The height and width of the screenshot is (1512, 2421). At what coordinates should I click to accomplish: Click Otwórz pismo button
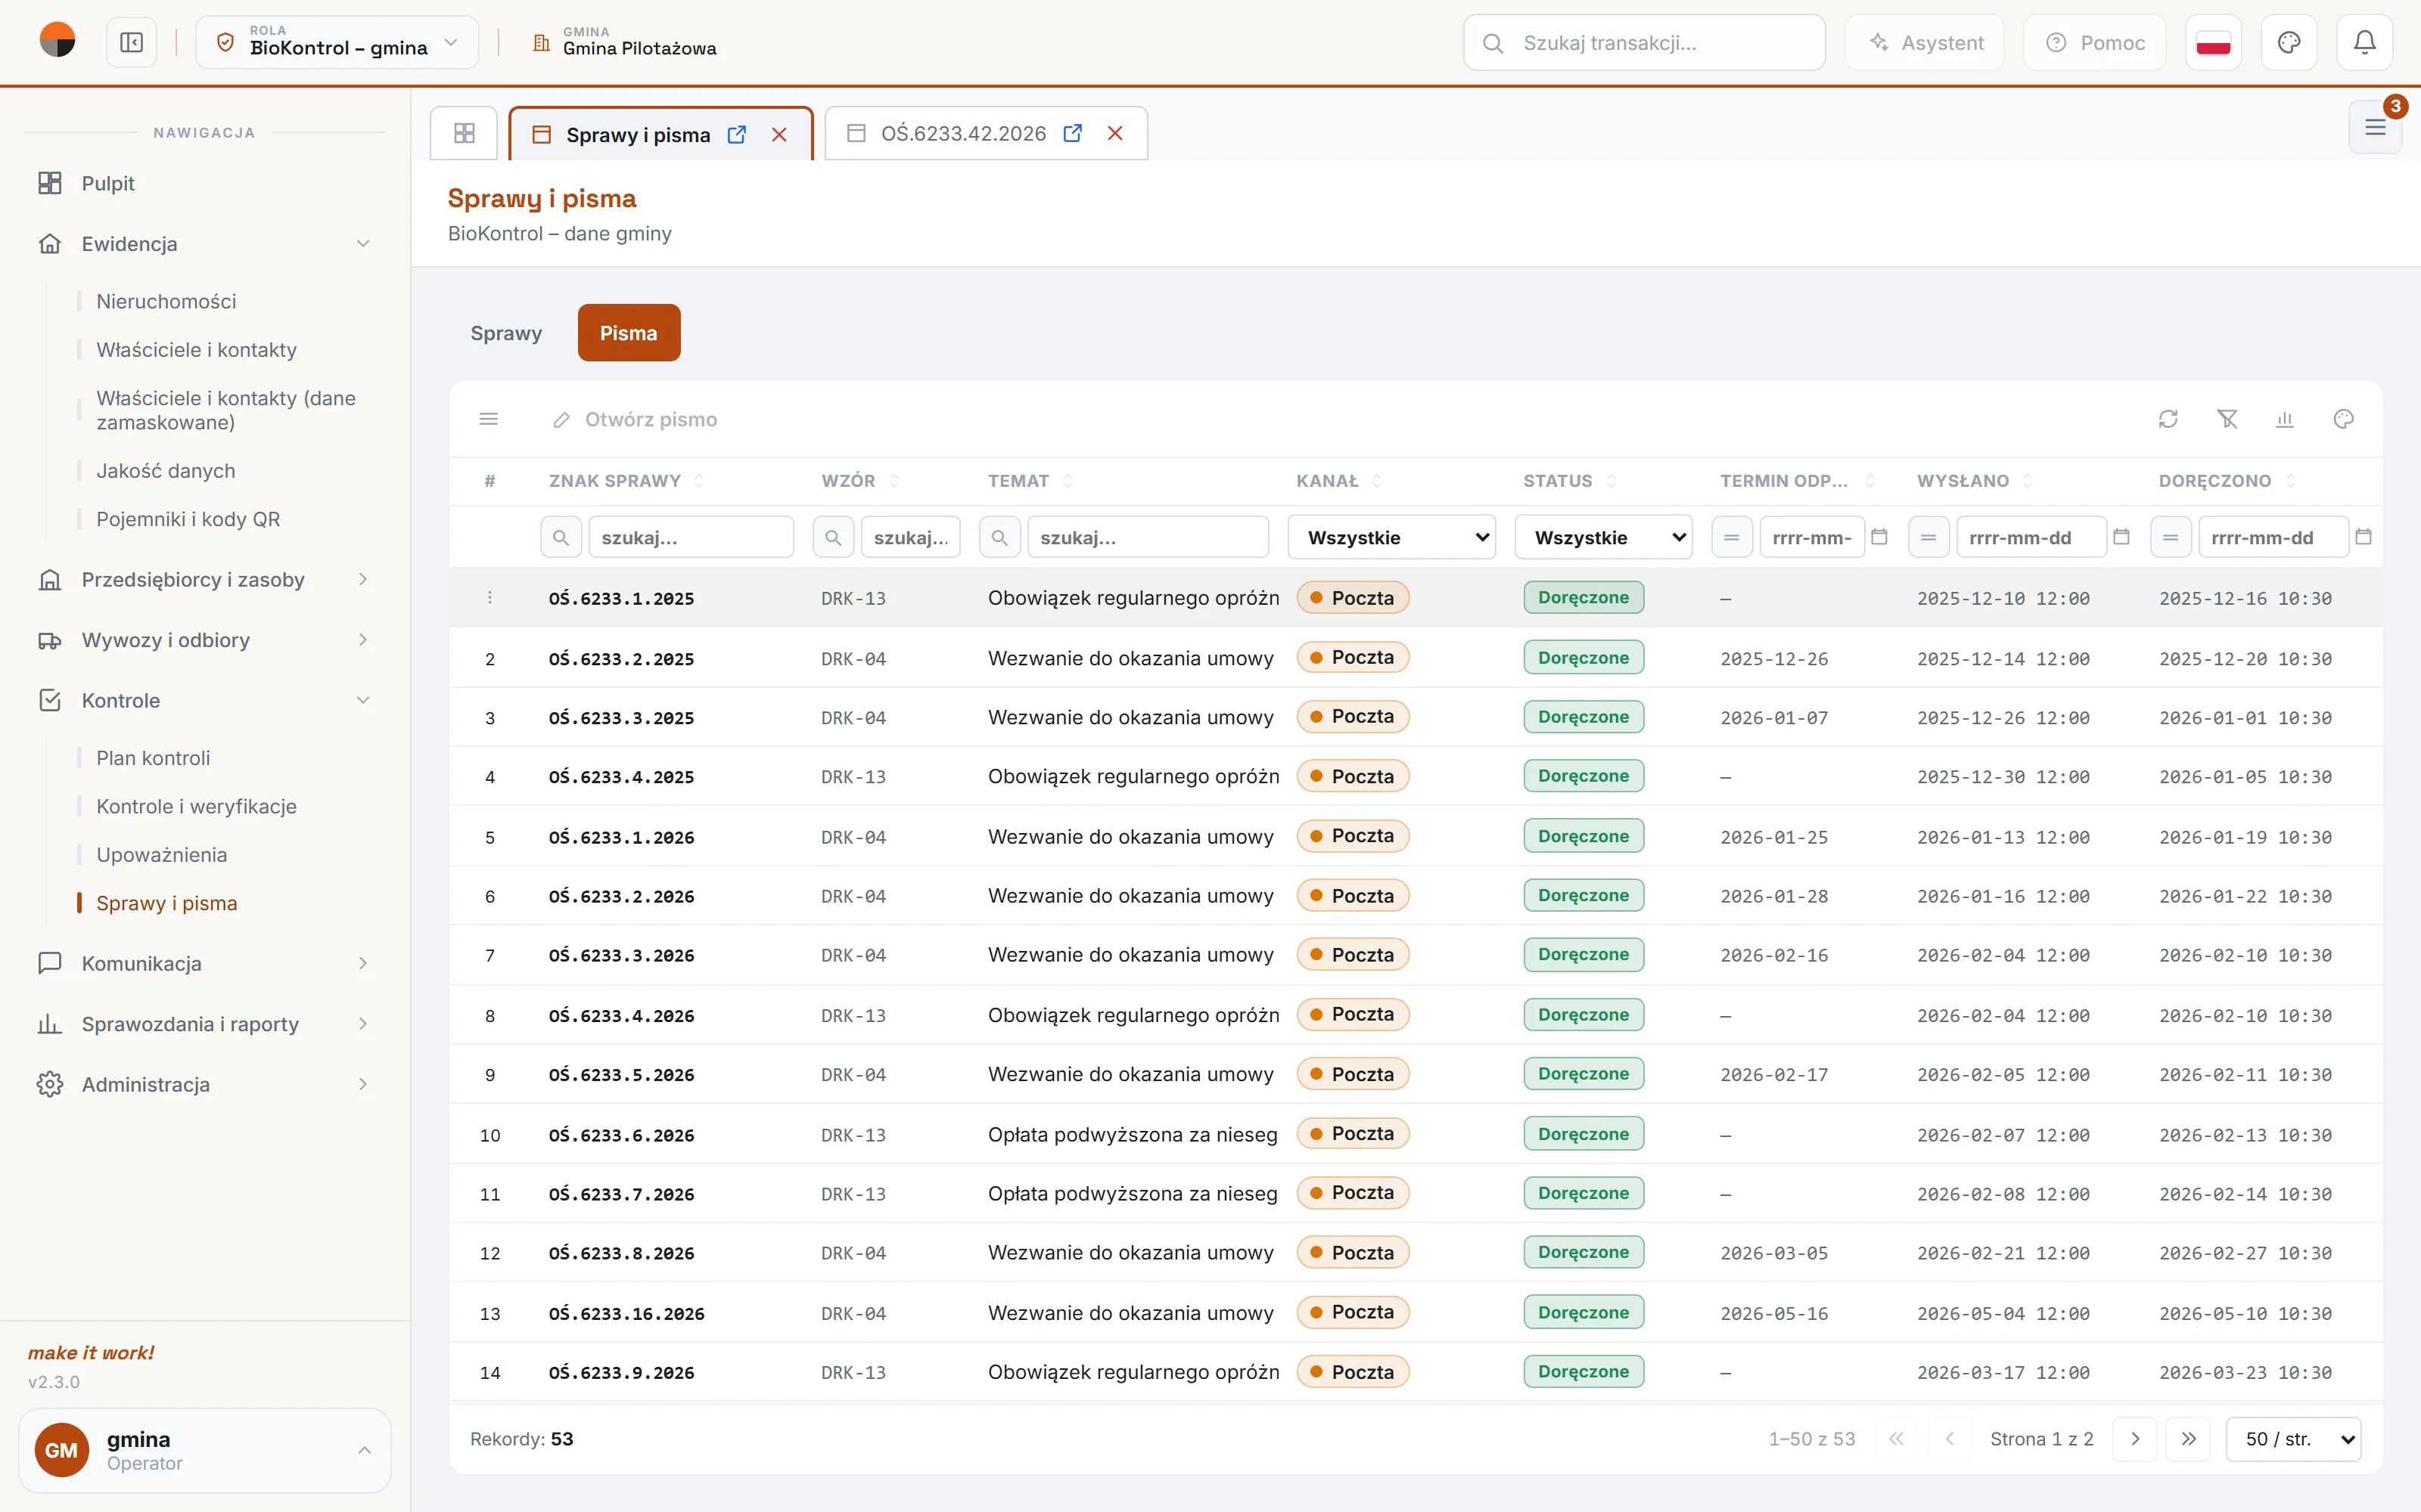coord(636,419)
